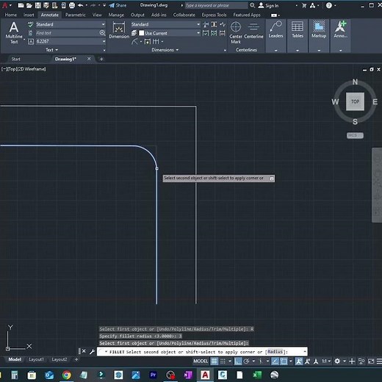Click the Customization hamburger icon in status bar
Viewport: 382px width, 382px height.
tap(379, 361)
